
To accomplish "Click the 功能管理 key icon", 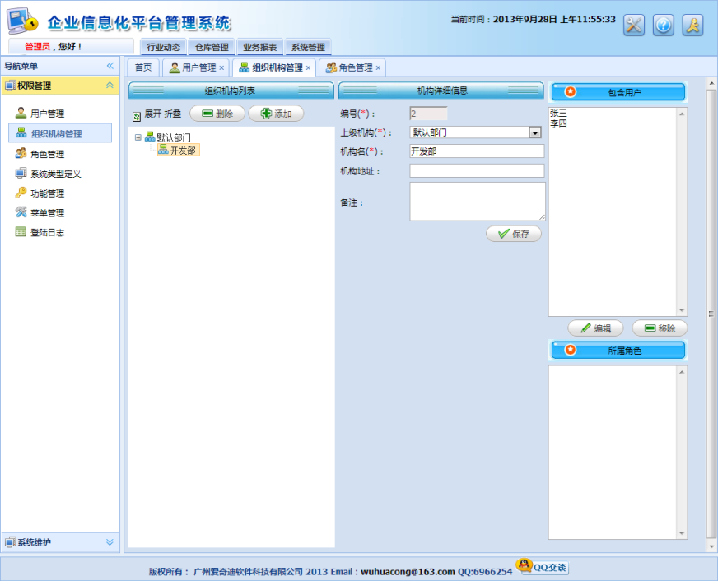I will [x=21, y=193].
